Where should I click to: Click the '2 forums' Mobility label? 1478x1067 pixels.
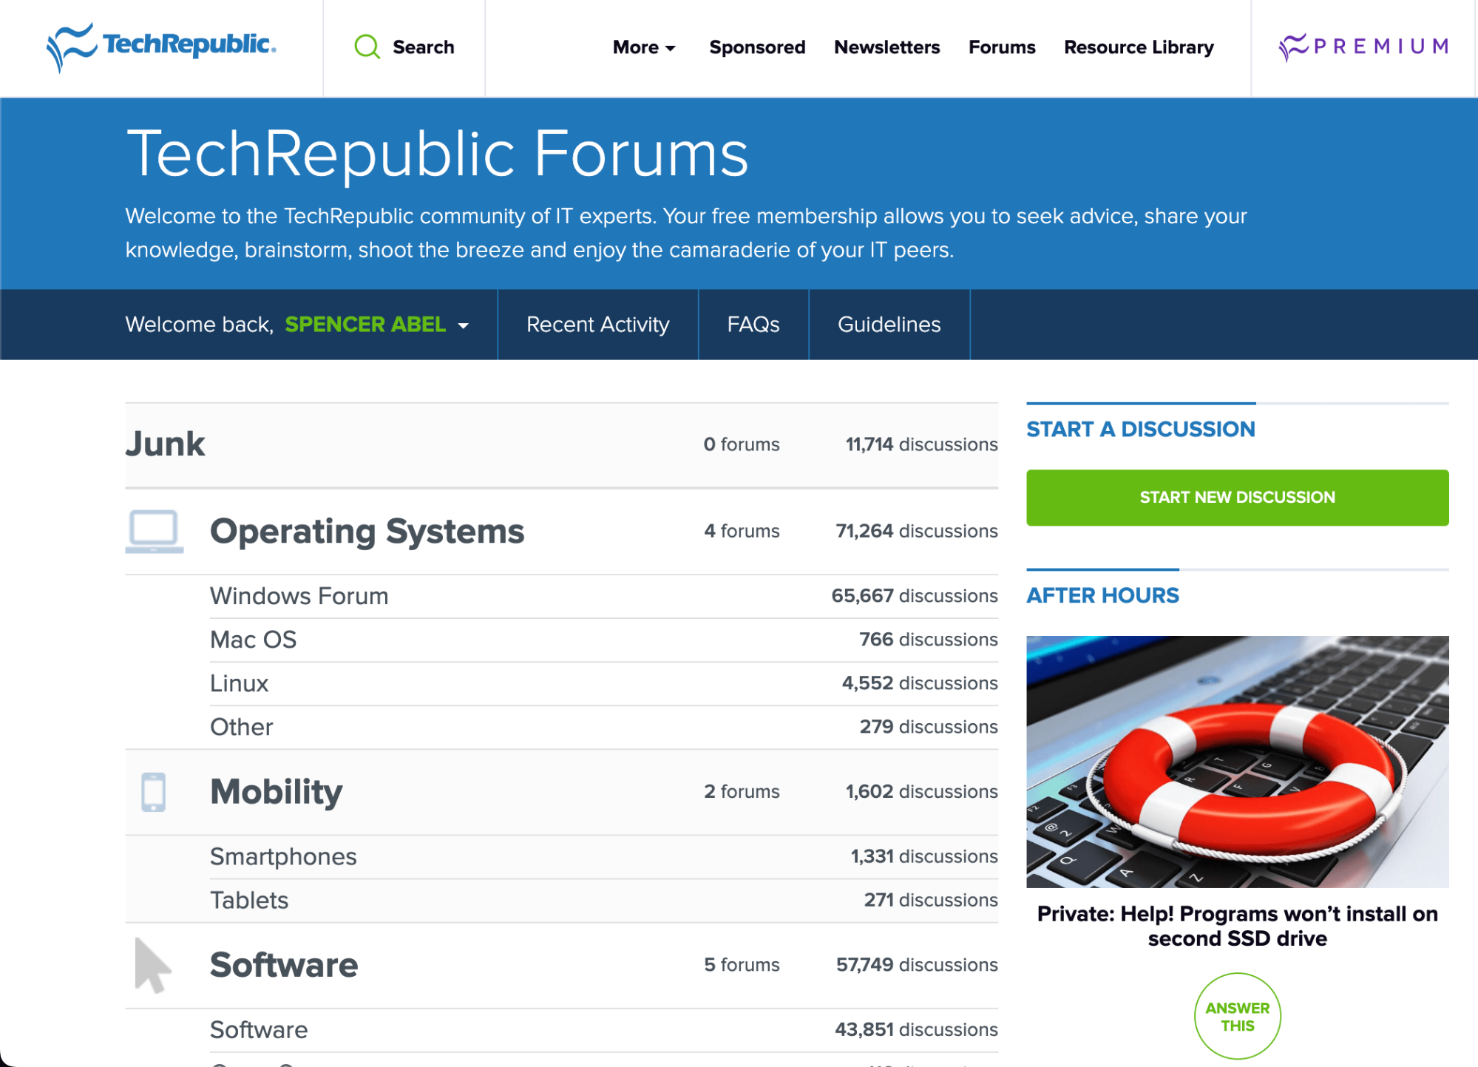click(x=742, y=792)
